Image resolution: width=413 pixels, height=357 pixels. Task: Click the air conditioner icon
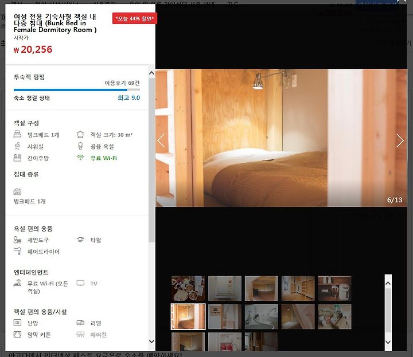point(80,335)
